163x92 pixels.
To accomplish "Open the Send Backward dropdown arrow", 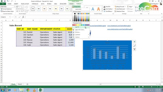I will pos(126,9).
